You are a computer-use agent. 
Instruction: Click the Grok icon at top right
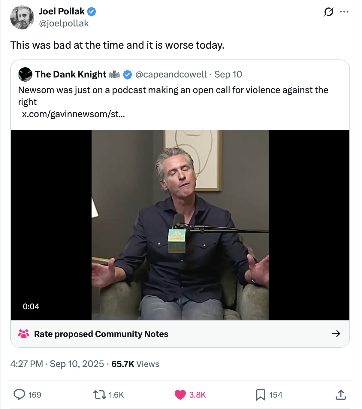[328, 12]
